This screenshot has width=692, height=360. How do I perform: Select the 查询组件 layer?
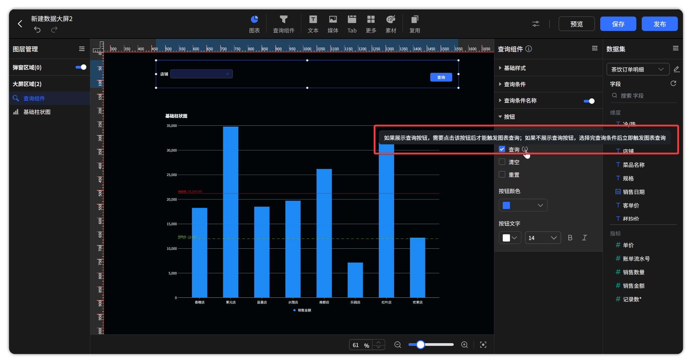coord(50,98)
